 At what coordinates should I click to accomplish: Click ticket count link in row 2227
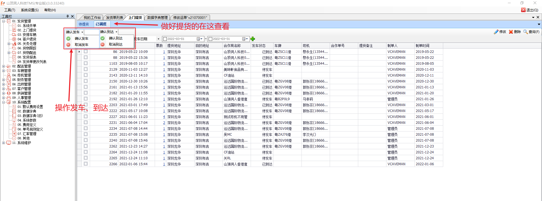(164, 117)
